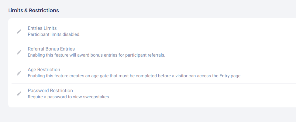Screen dimensions: 296x122
Task: Click "Require a password to view sweepstakes." text
Action: pyautogui.click(x=69, y=97)
